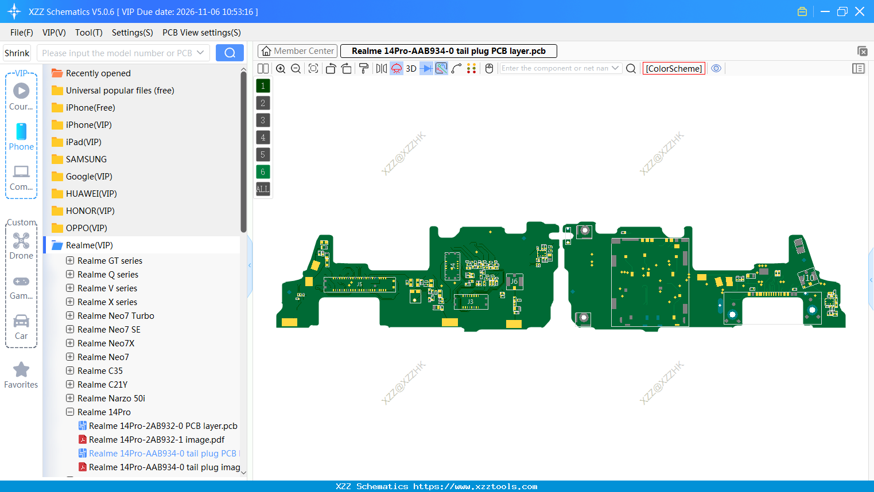Switch the board to 3D view

tap(410, 68)
